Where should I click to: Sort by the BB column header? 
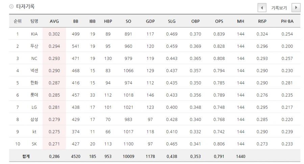point(76,21)
